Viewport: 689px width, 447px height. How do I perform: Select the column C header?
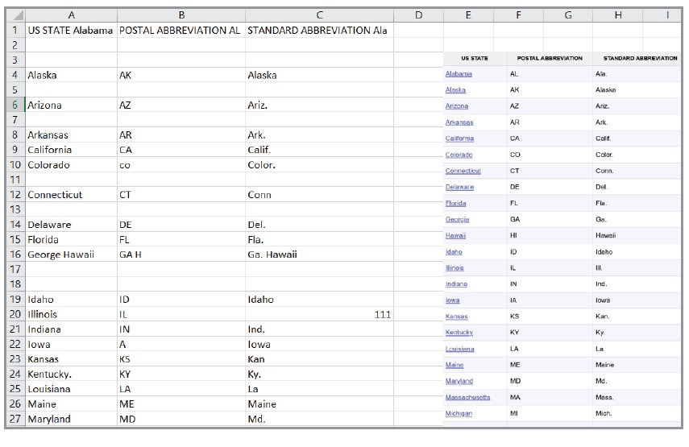click(x=319, y=15)
